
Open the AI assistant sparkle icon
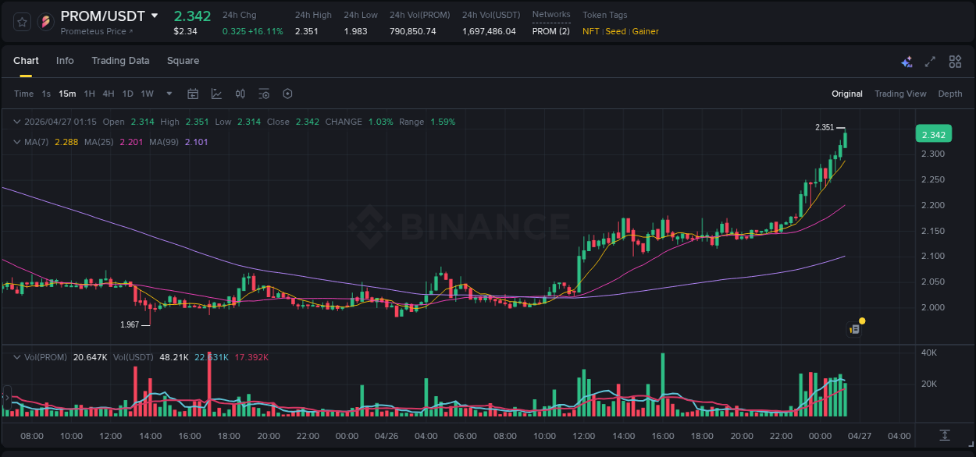[x=907, y=62]
